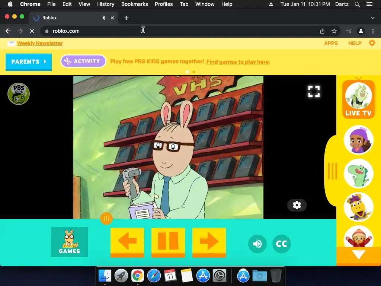Viewport: 381px width, 286px height.
Task: Open Chrome profile menu
Action: click(x=361, y=31)
